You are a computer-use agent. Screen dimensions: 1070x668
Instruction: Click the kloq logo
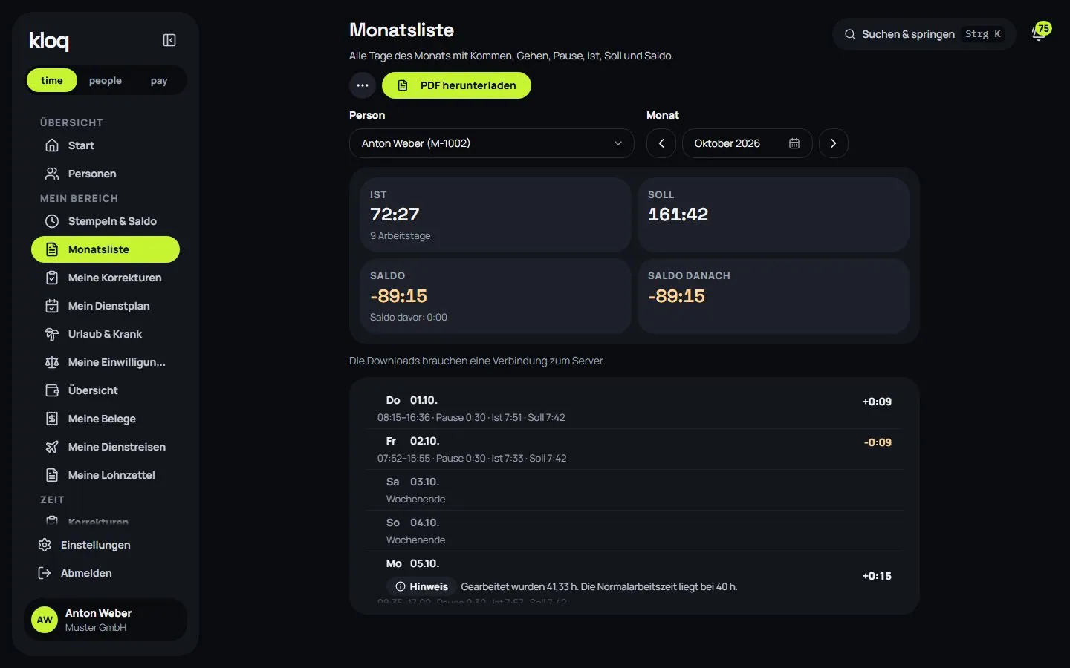coord(49,41)
